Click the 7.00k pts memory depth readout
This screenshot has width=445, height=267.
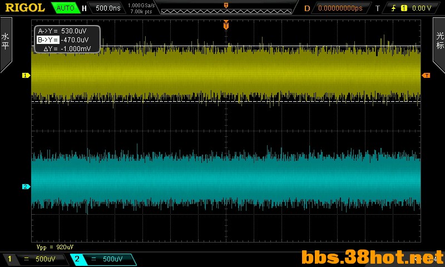point(141,12)
